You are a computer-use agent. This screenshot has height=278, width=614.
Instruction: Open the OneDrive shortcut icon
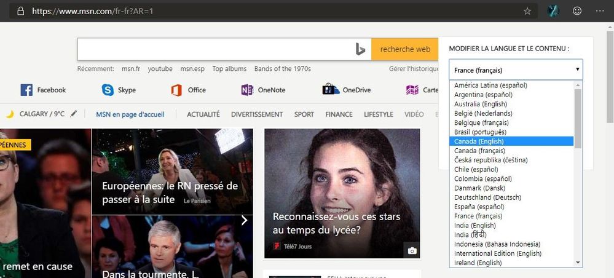(331, 89)
